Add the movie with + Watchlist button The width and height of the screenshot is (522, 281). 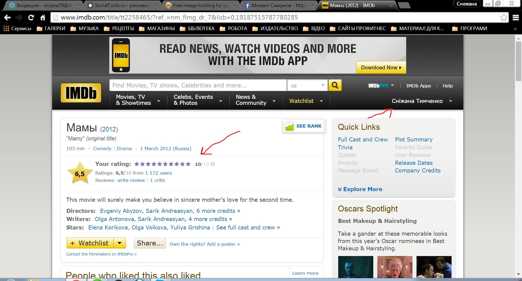point(90,243)
